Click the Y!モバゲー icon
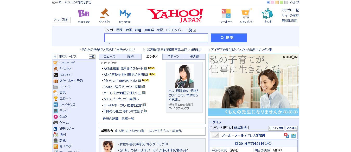This screenshot has height=152, width=351. pos(55,129)
